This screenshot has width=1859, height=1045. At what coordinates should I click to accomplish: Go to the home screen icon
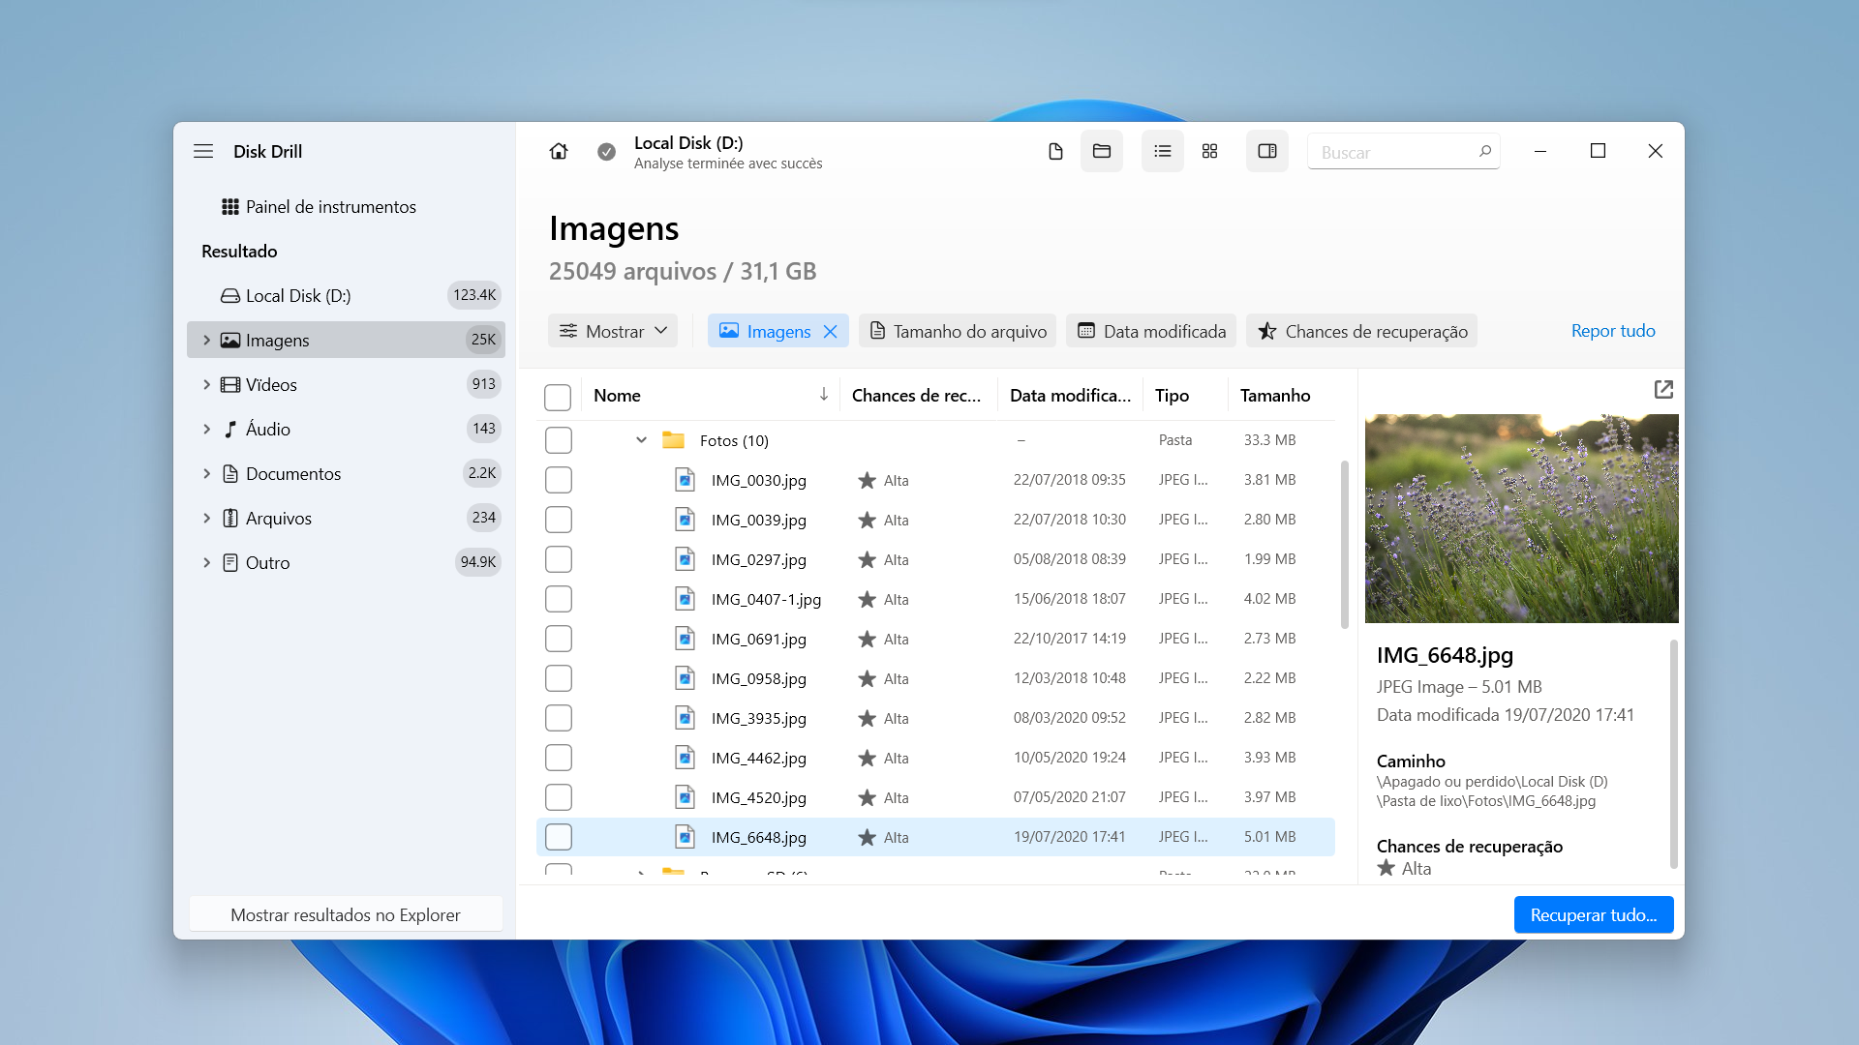559,151
